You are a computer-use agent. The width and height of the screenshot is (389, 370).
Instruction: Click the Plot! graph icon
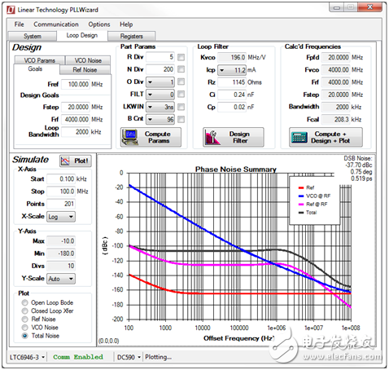65,161
